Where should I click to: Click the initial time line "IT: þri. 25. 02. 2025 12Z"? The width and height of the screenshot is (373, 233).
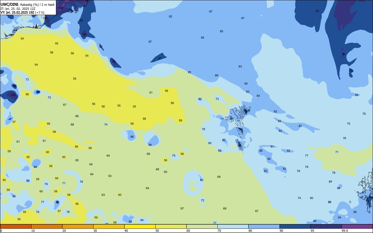(18, 9)
